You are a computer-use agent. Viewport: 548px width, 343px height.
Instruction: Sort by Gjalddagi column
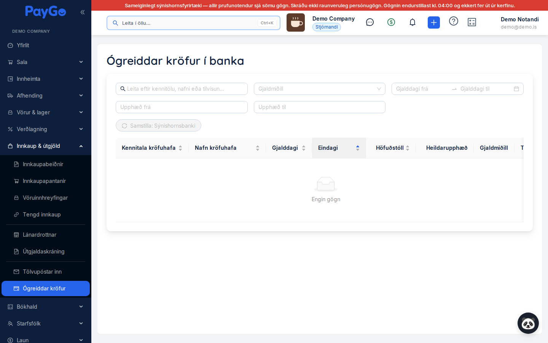tap(289, 148)
